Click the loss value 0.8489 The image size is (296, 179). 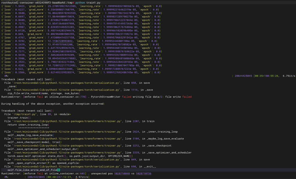click(x=20, y=20)
